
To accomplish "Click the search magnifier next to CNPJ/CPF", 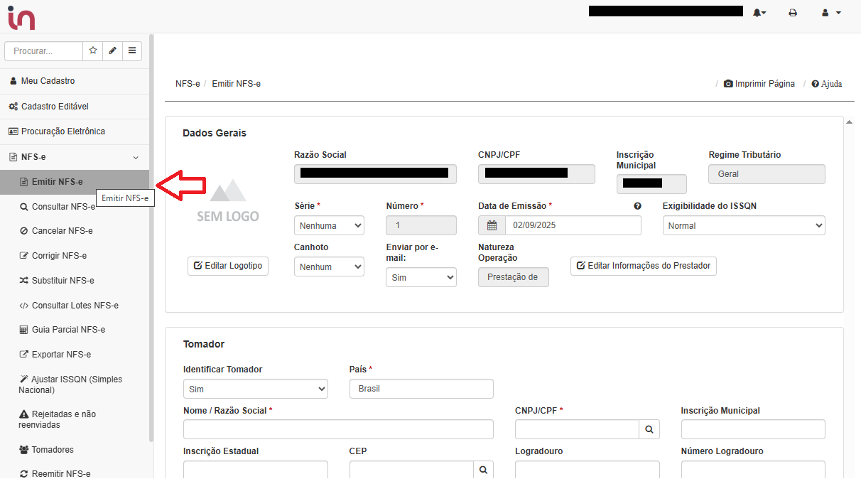I will pos(649,429).
